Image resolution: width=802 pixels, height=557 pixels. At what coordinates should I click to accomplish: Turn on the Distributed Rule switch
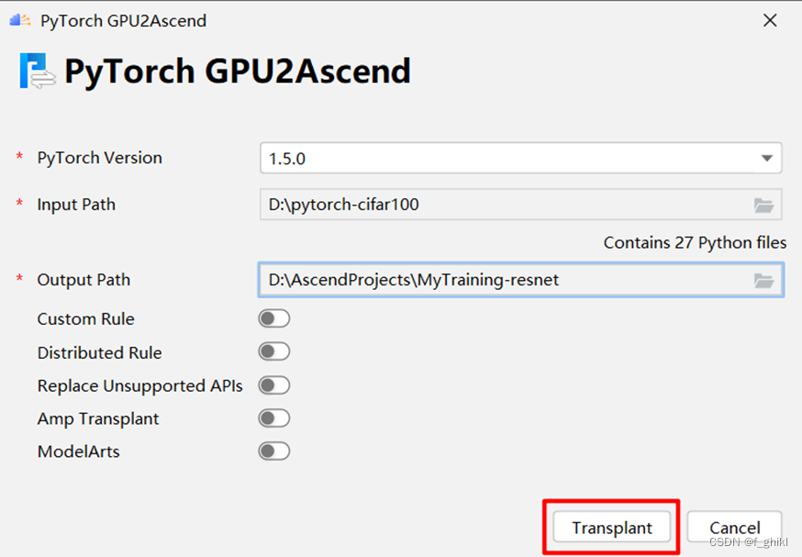(273, 352)
